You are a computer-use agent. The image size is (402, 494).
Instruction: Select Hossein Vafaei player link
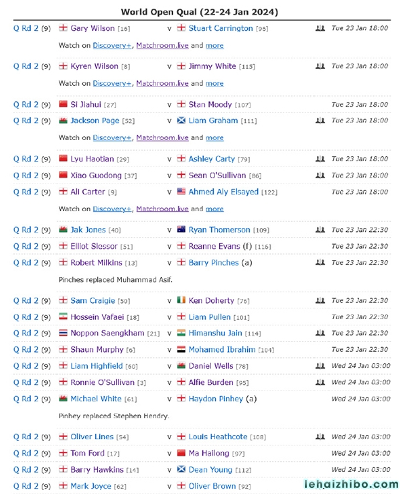[97, 317]
